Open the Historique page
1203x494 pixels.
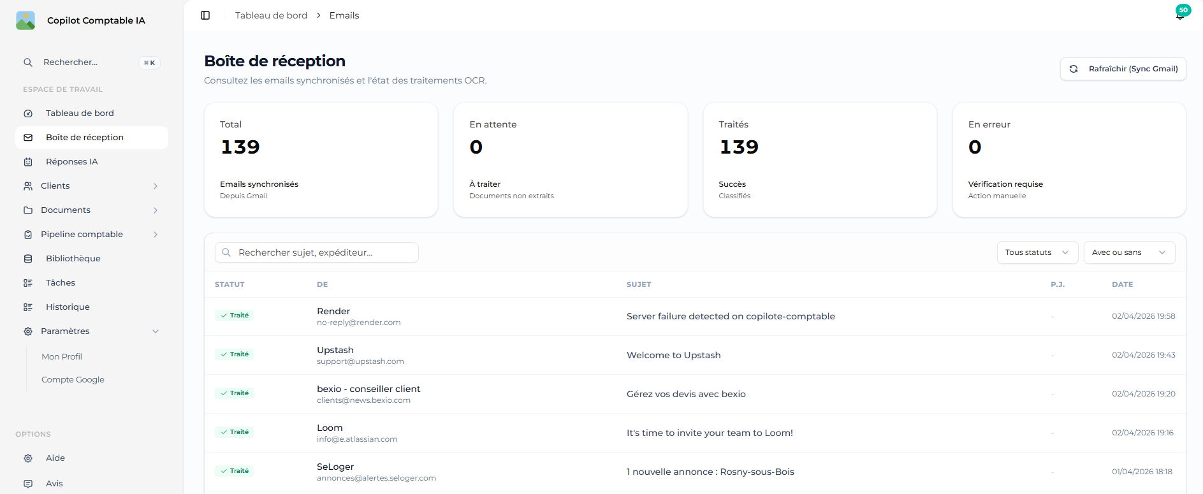click(x=92, y=307)
